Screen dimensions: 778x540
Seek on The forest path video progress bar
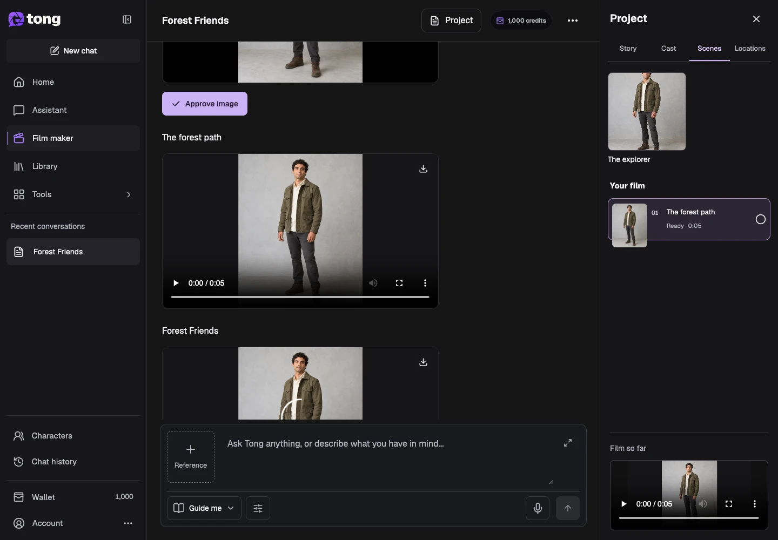[x=300, y=297]
